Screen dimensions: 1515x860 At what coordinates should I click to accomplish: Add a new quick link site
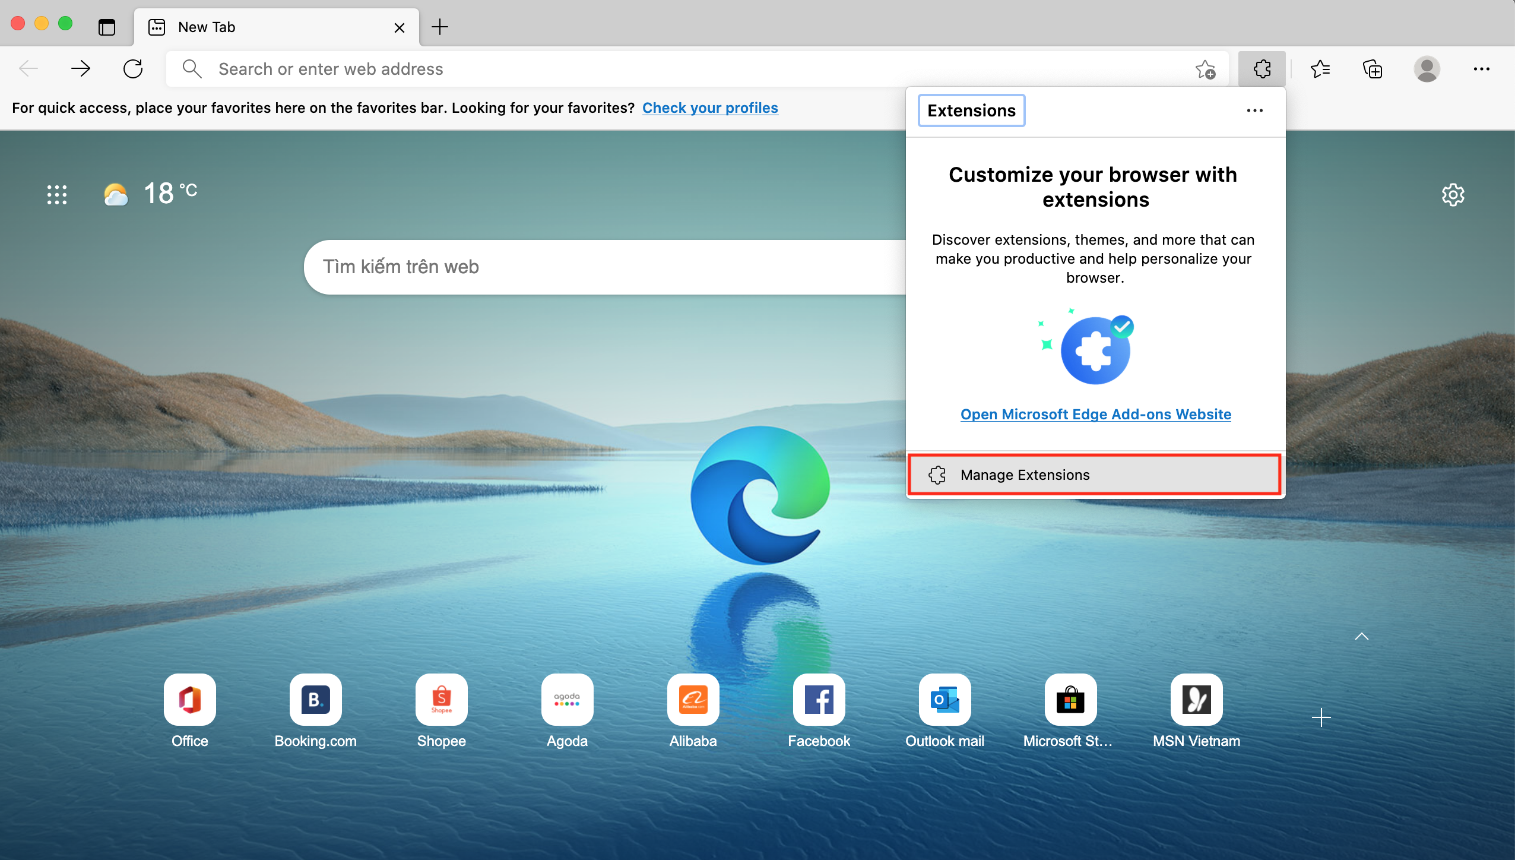1321,717
